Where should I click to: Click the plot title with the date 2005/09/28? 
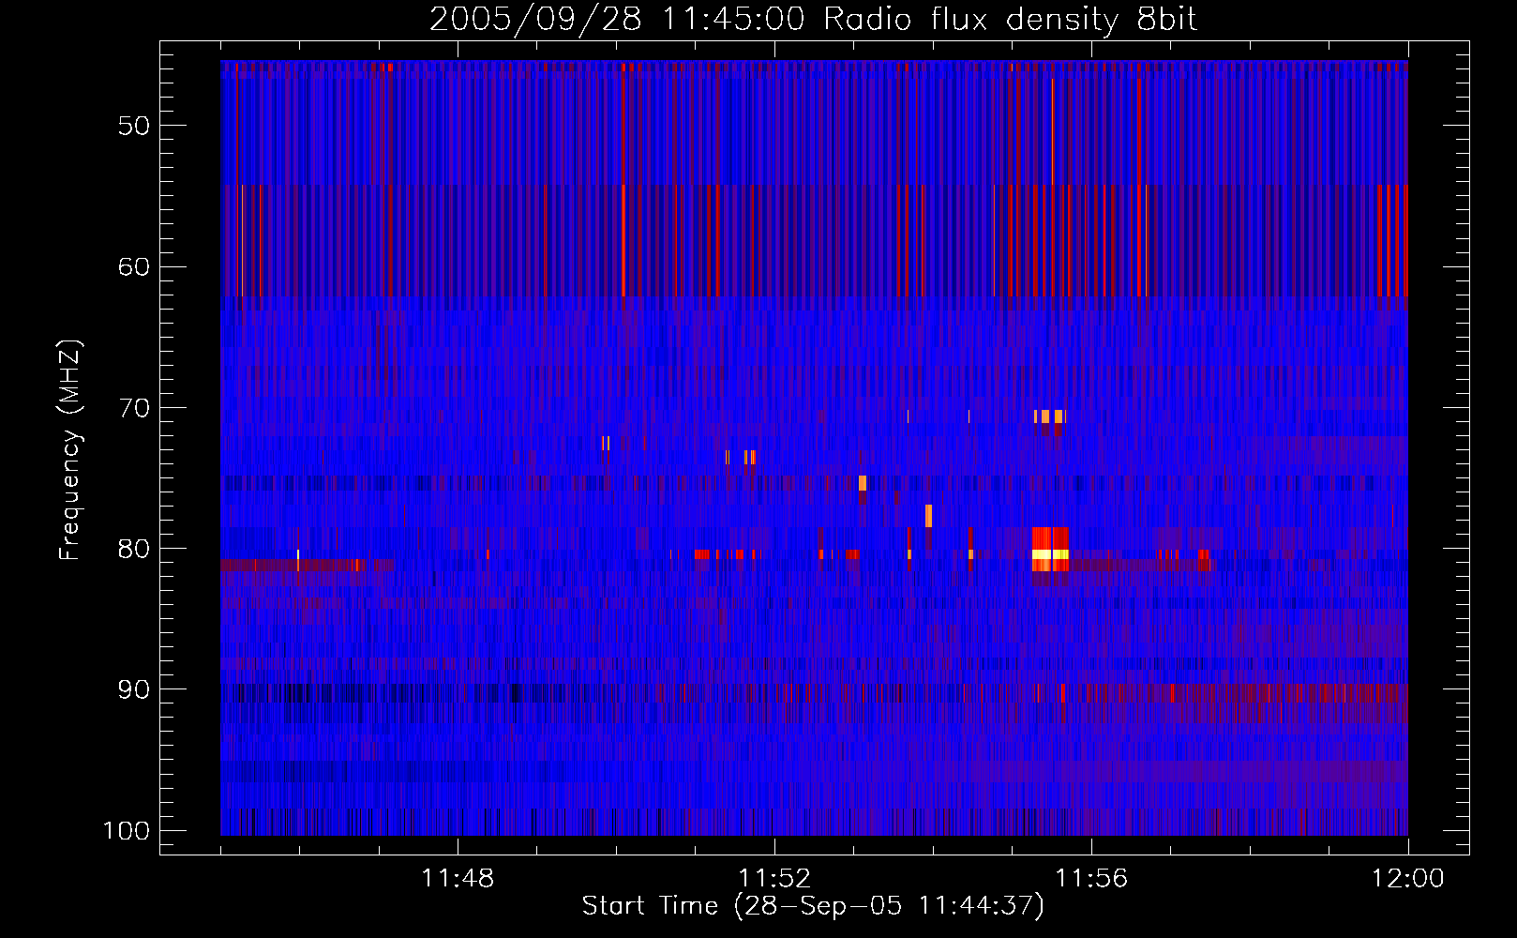[x=813, y=19]
